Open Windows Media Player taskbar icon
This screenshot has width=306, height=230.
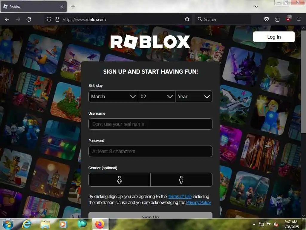coord(63,224)
